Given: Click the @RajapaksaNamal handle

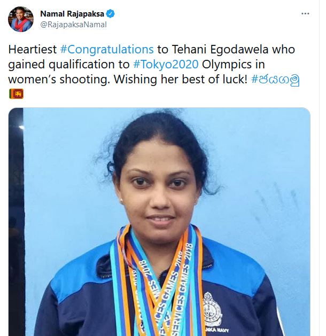Looking at the screenshot, I should pos(73,25).
